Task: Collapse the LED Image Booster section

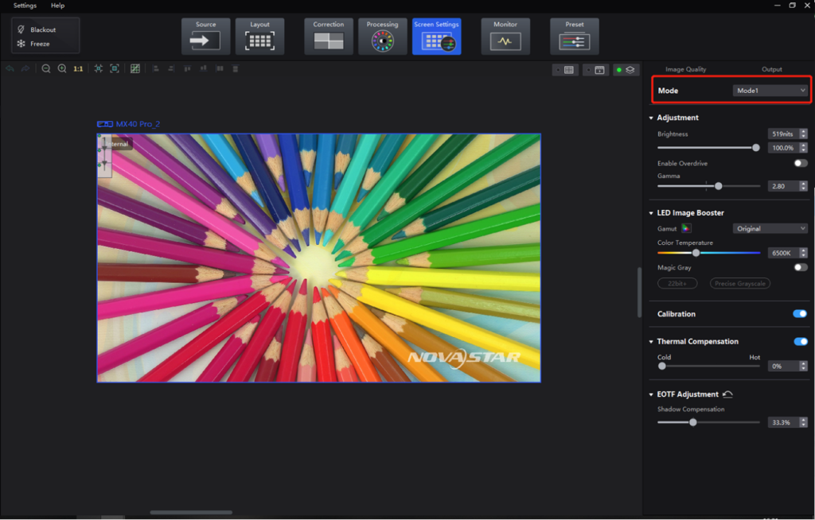Action: click(651, 213)
